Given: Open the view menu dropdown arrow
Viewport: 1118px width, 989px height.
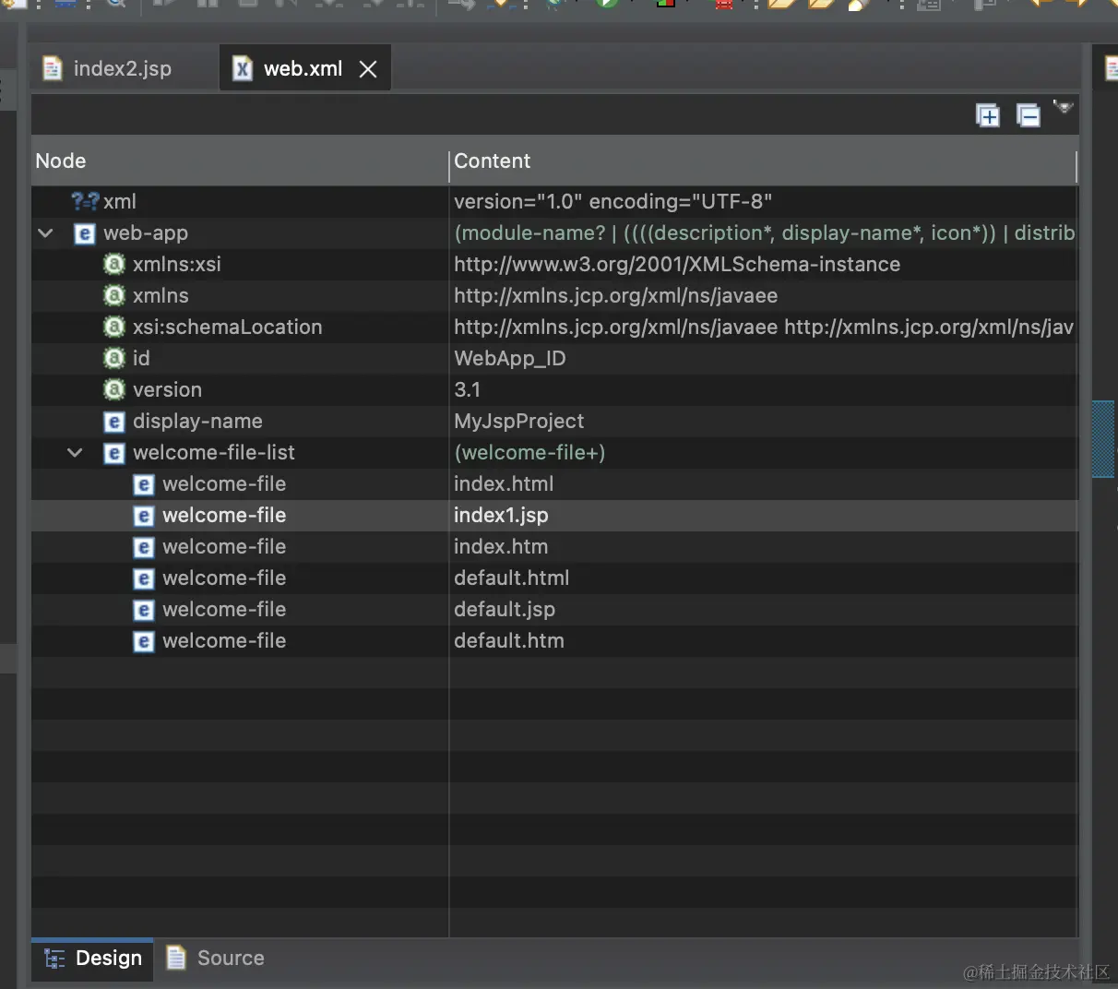Looking at the screenshot, I should [1064, 107].
